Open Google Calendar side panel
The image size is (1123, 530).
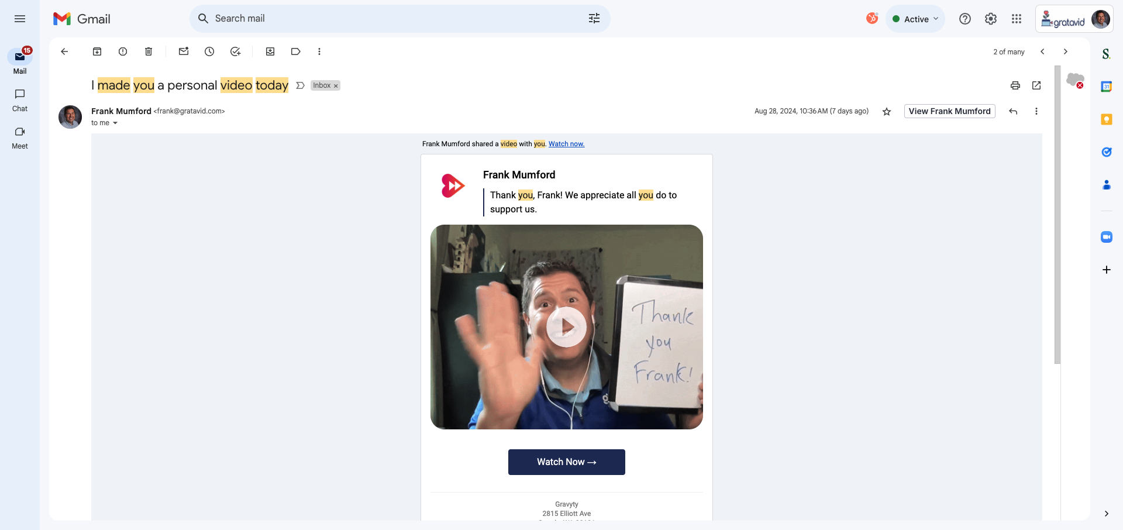click(1107, 87)
